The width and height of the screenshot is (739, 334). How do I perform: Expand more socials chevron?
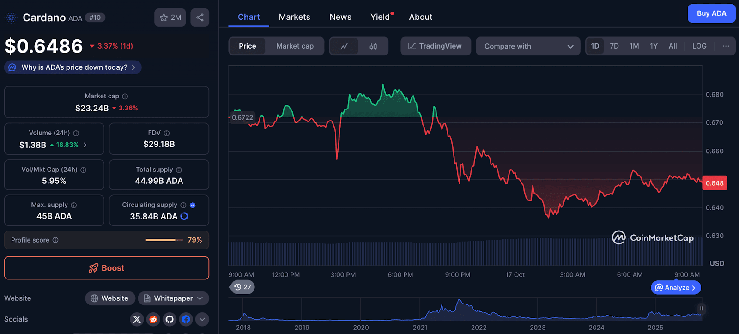pyautogui.click(x=202, y=319)
